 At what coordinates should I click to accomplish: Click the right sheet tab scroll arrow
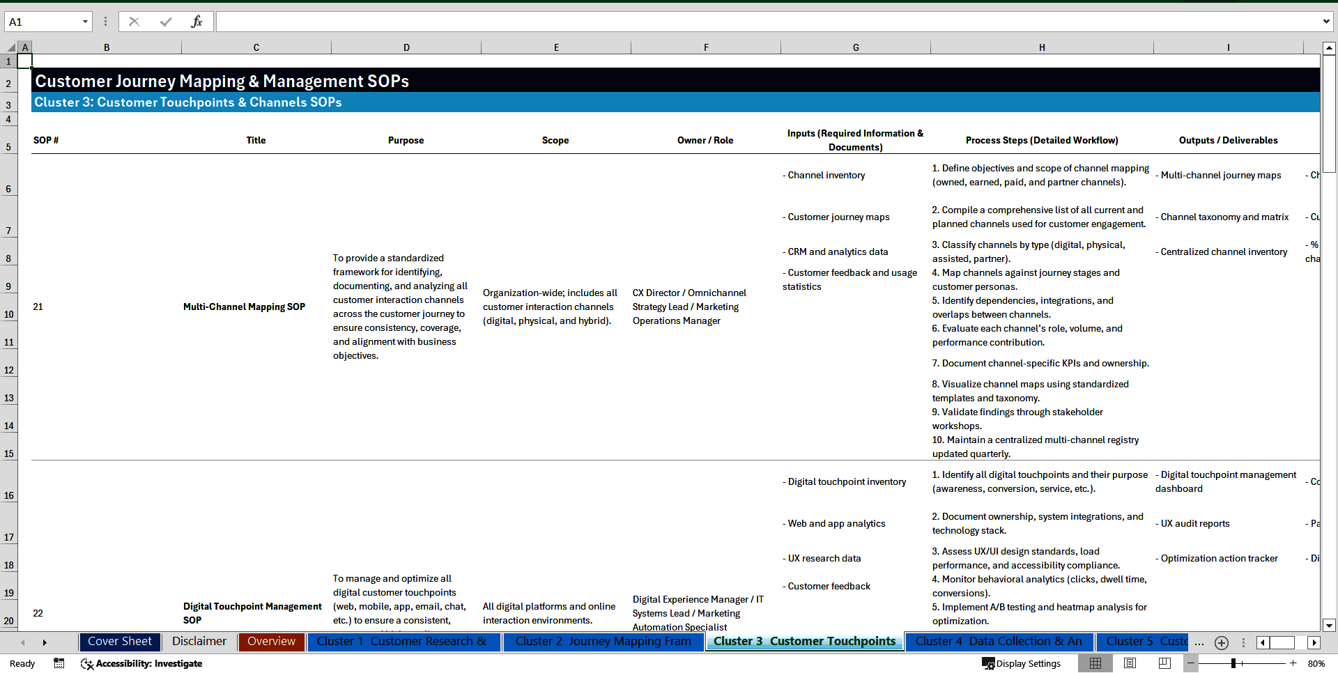pos(45,642)
